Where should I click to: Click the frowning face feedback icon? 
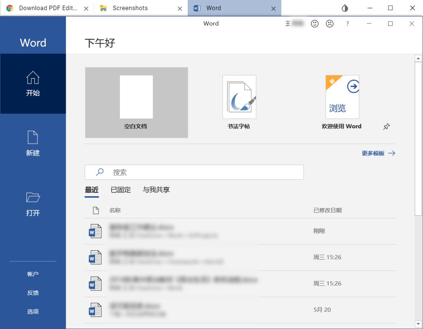[330, 24]
